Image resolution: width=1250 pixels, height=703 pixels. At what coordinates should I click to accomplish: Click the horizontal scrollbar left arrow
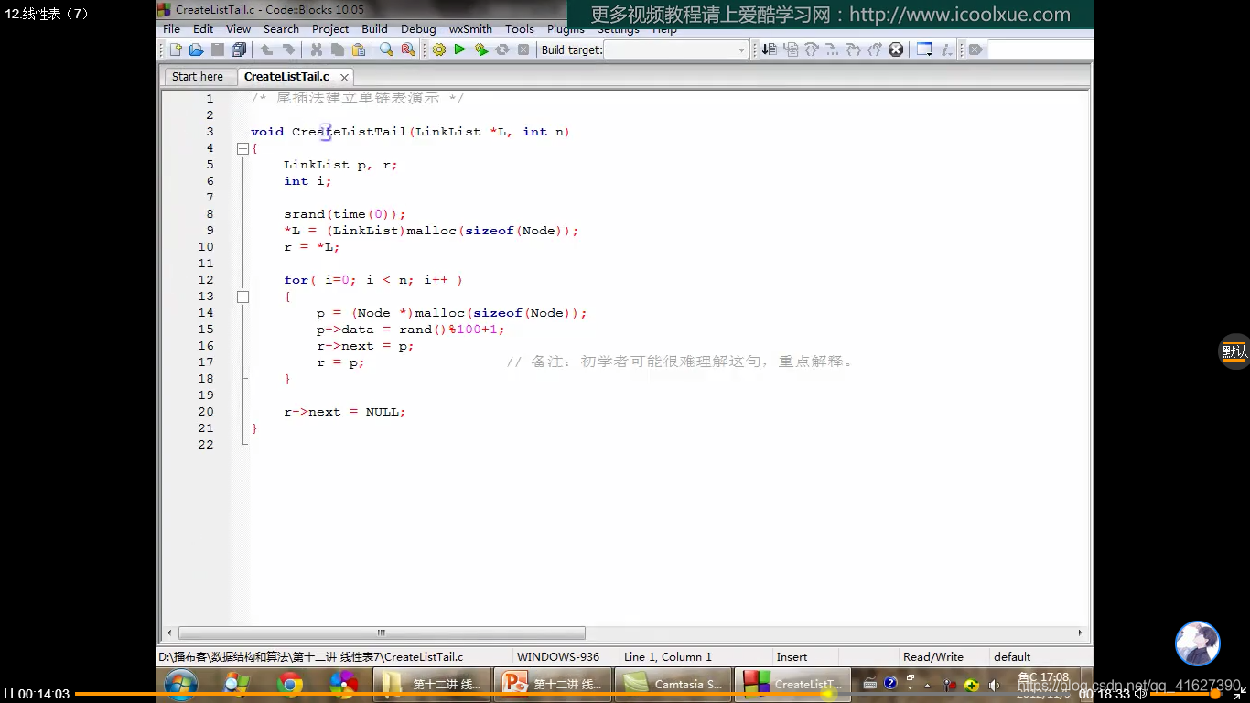169,633
